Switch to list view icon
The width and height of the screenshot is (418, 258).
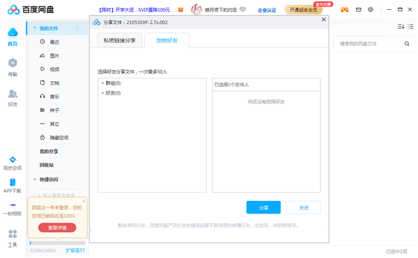[410, 26]
